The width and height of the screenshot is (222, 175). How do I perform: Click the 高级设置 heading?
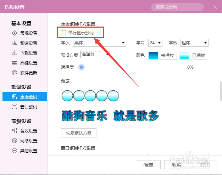pos(21,121)
